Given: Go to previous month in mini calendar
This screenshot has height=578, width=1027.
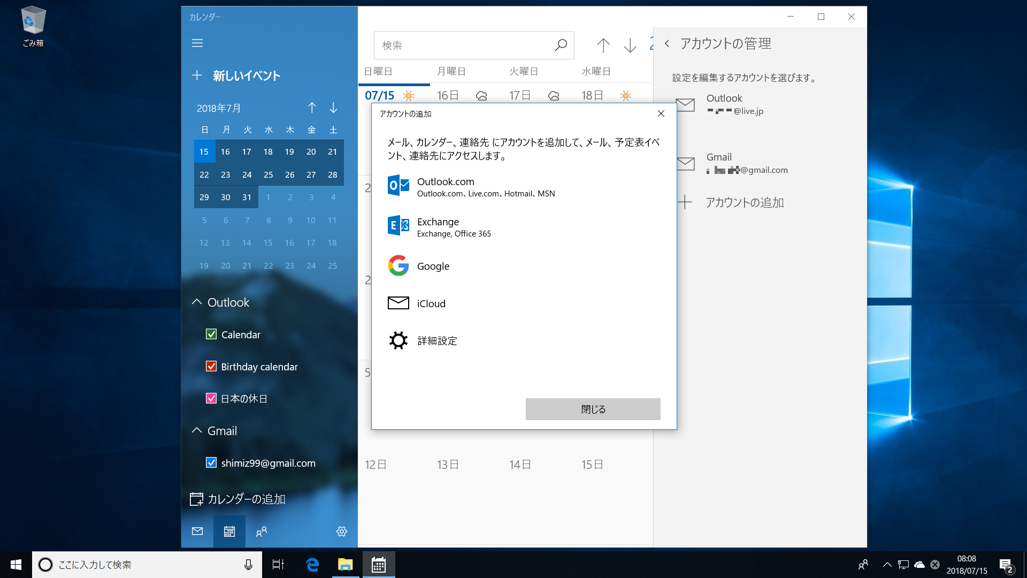Looking at the screenshot, I should [x=312, y=108].
